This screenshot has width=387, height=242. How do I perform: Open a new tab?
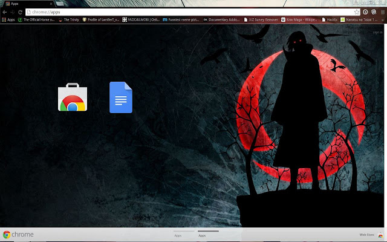(x=59, y=4)
